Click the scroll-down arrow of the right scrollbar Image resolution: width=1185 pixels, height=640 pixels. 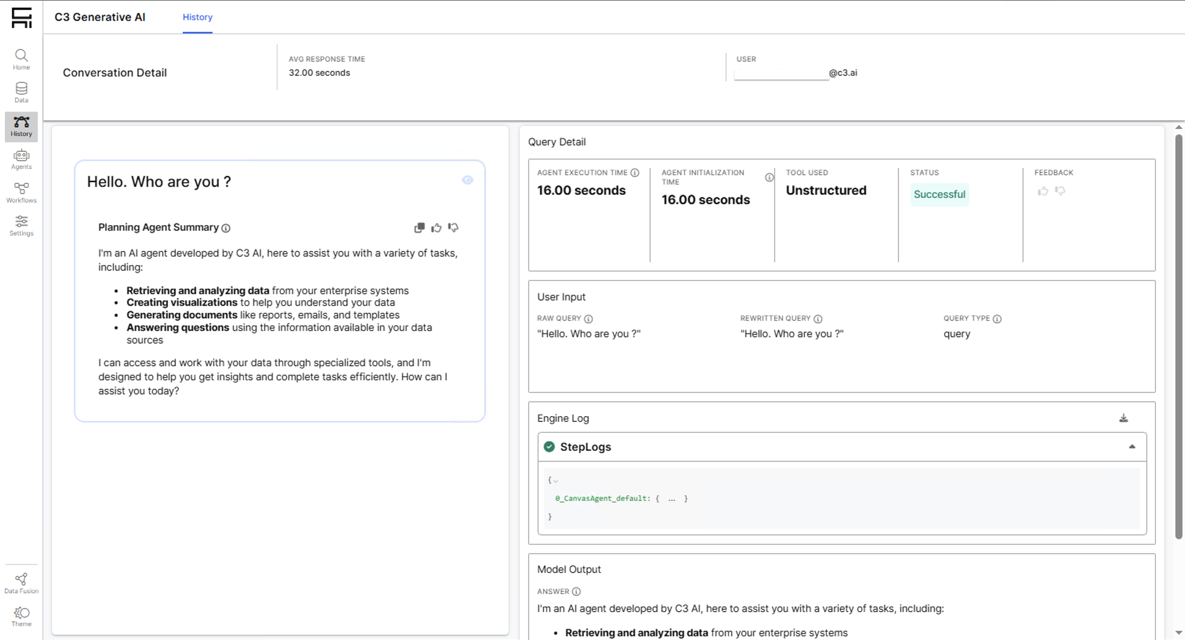point(1179,633)
